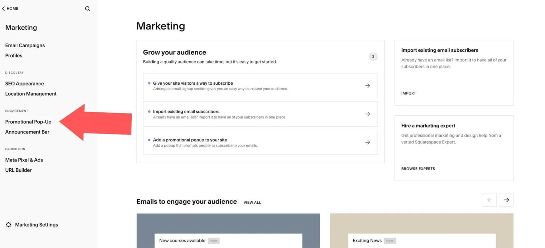Select Profiles from the sidebar
This screenshot has width=545, height=248.
click(13, 55)
